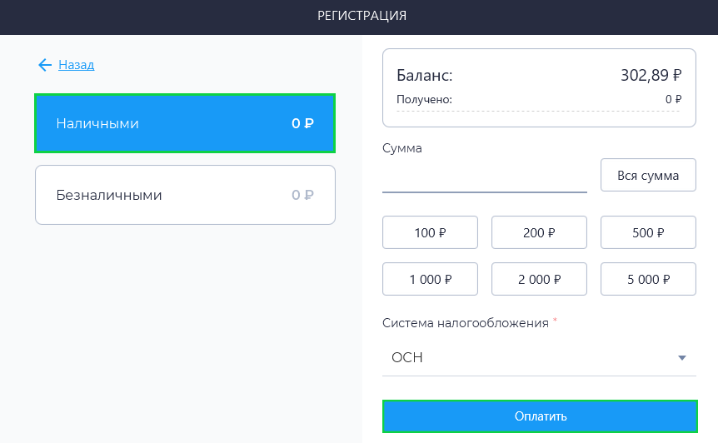Click the Получено received amount row

click(x=538, y=99)
